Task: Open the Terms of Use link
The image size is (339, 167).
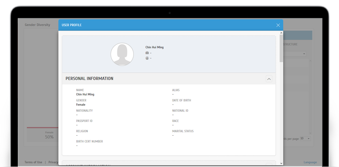Action: point(33,162)
